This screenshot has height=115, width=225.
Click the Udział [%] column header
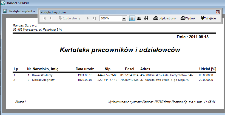(x=208, y=69)
